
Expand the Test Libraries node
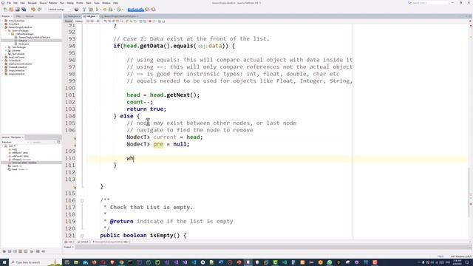(x=6, y=54)
